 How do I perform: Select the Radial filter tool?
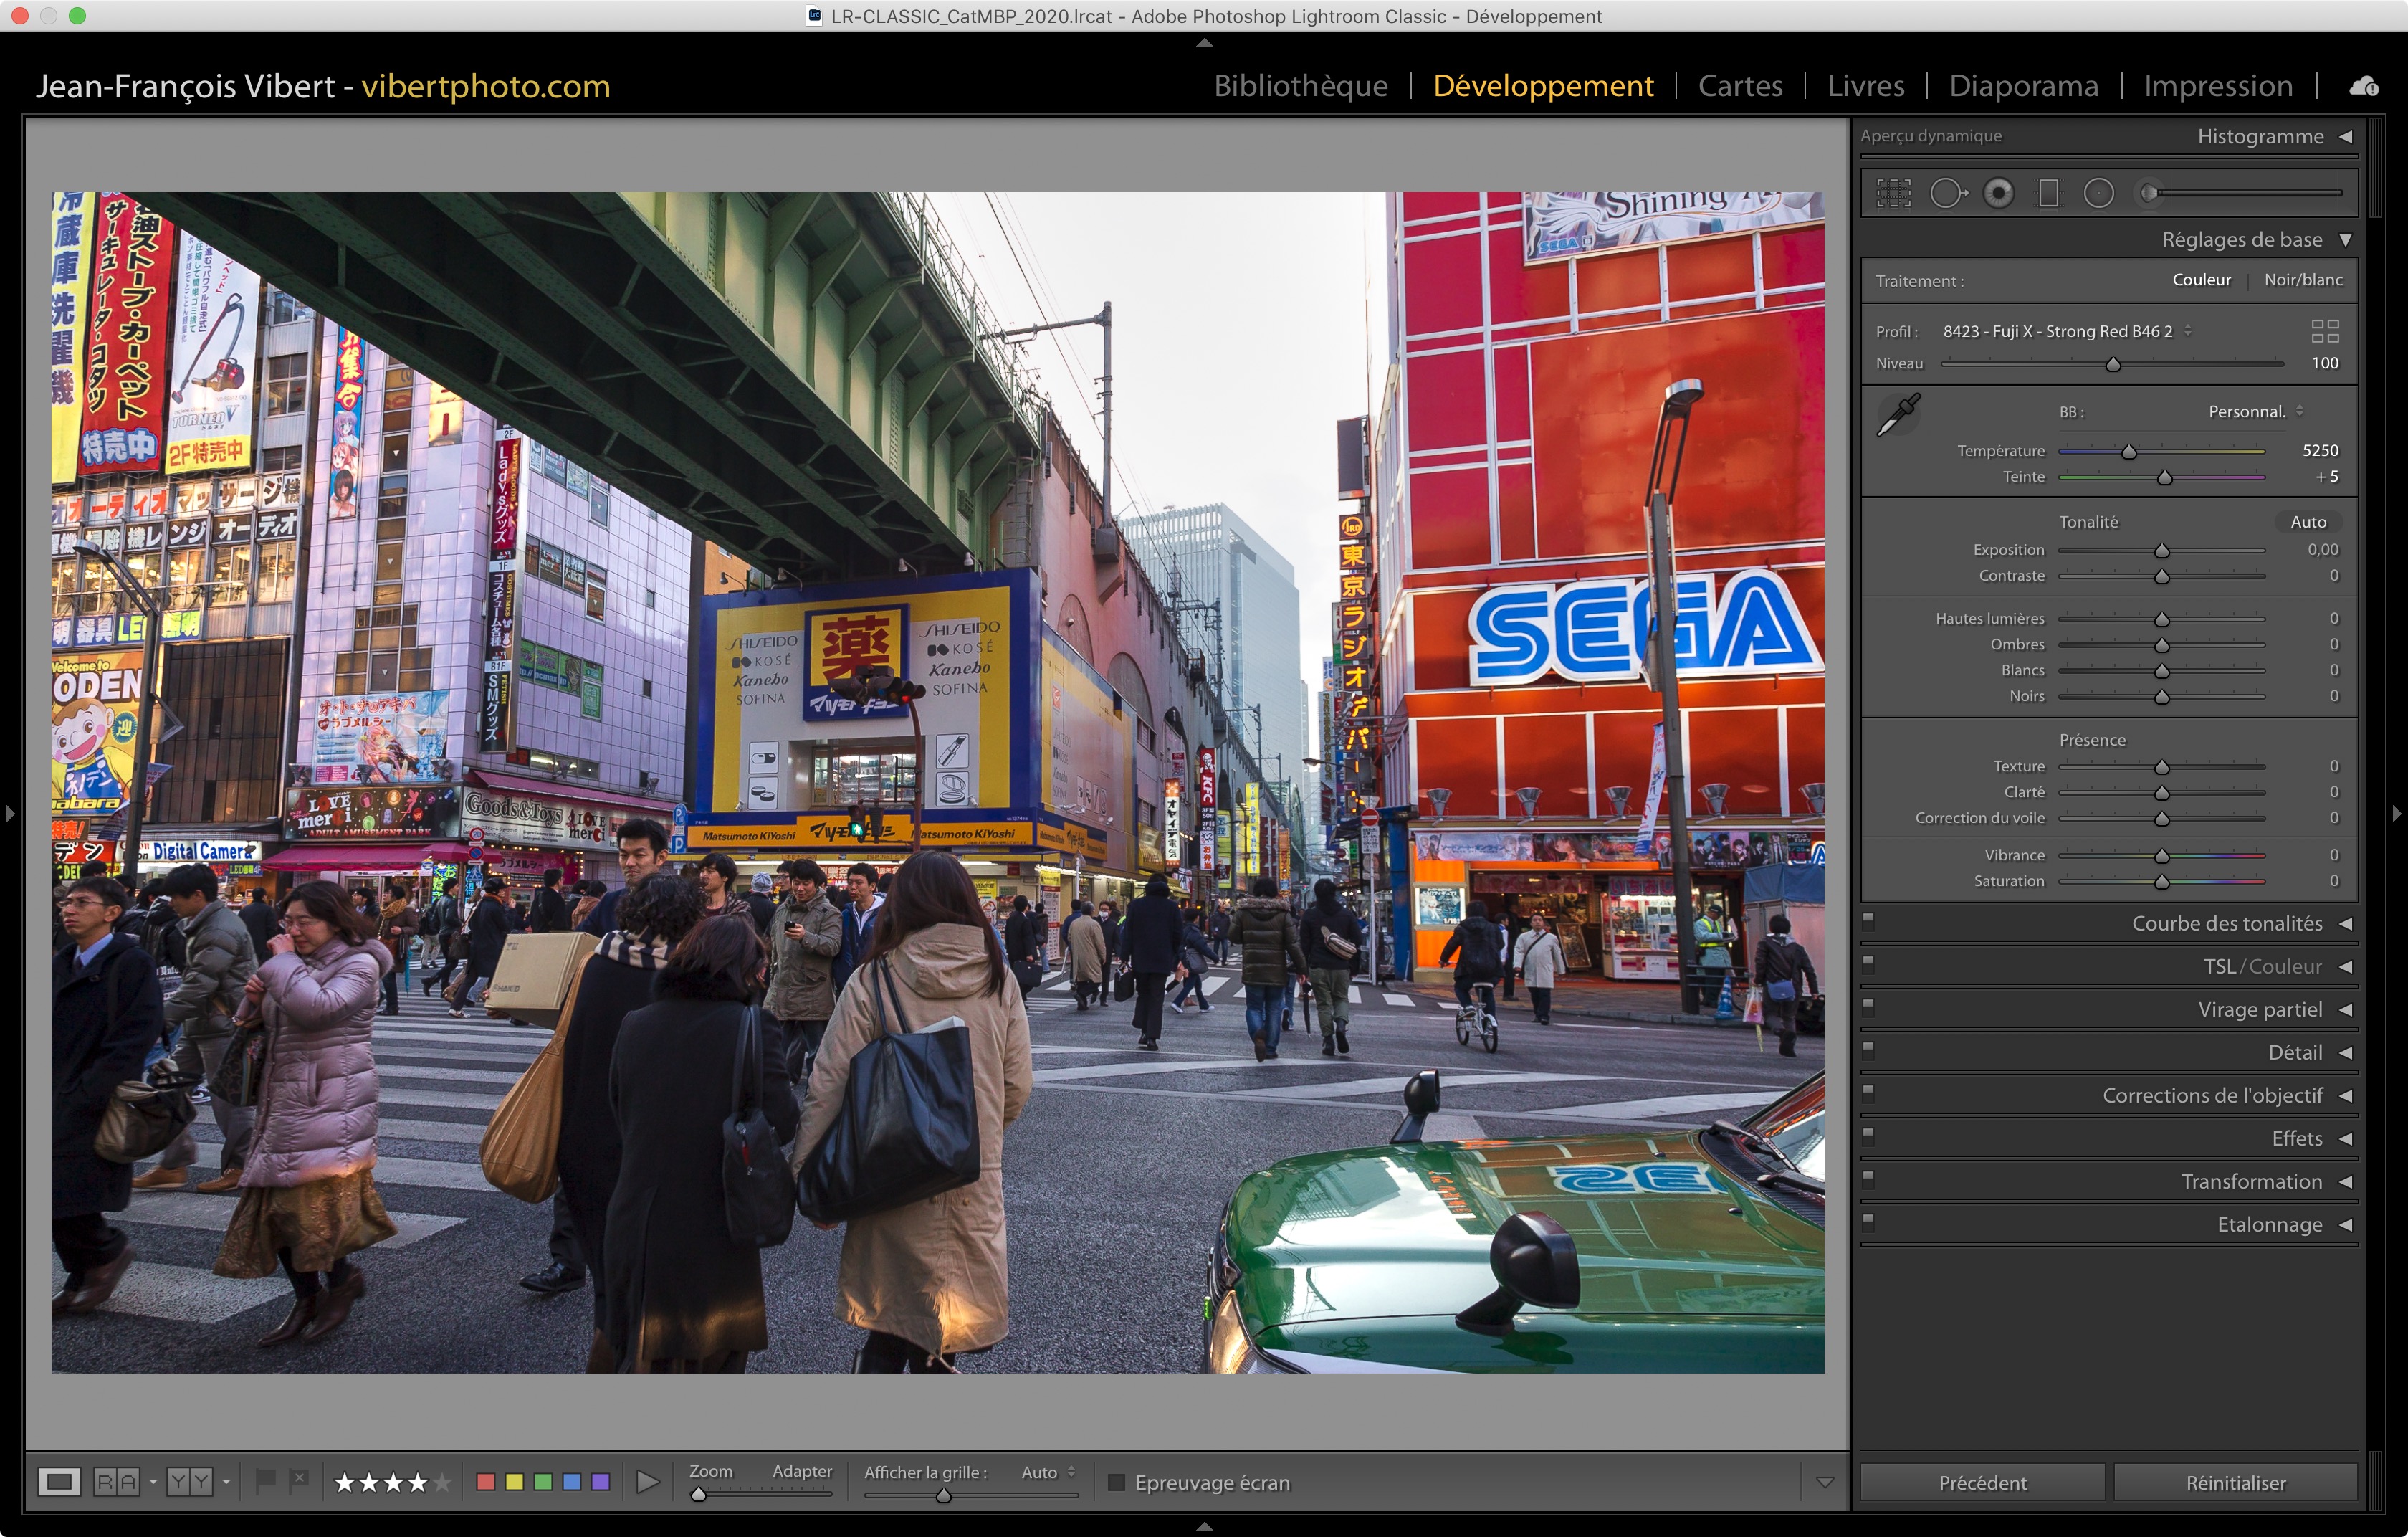tap(2098, 193)
